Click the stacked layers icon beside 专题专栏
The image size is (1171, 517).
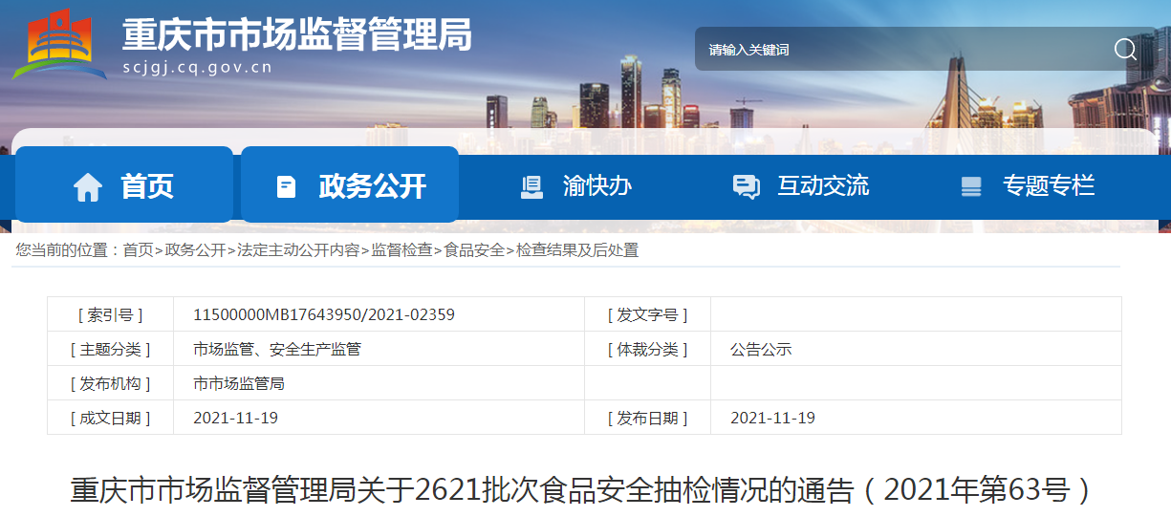click(x=971, y=186)
